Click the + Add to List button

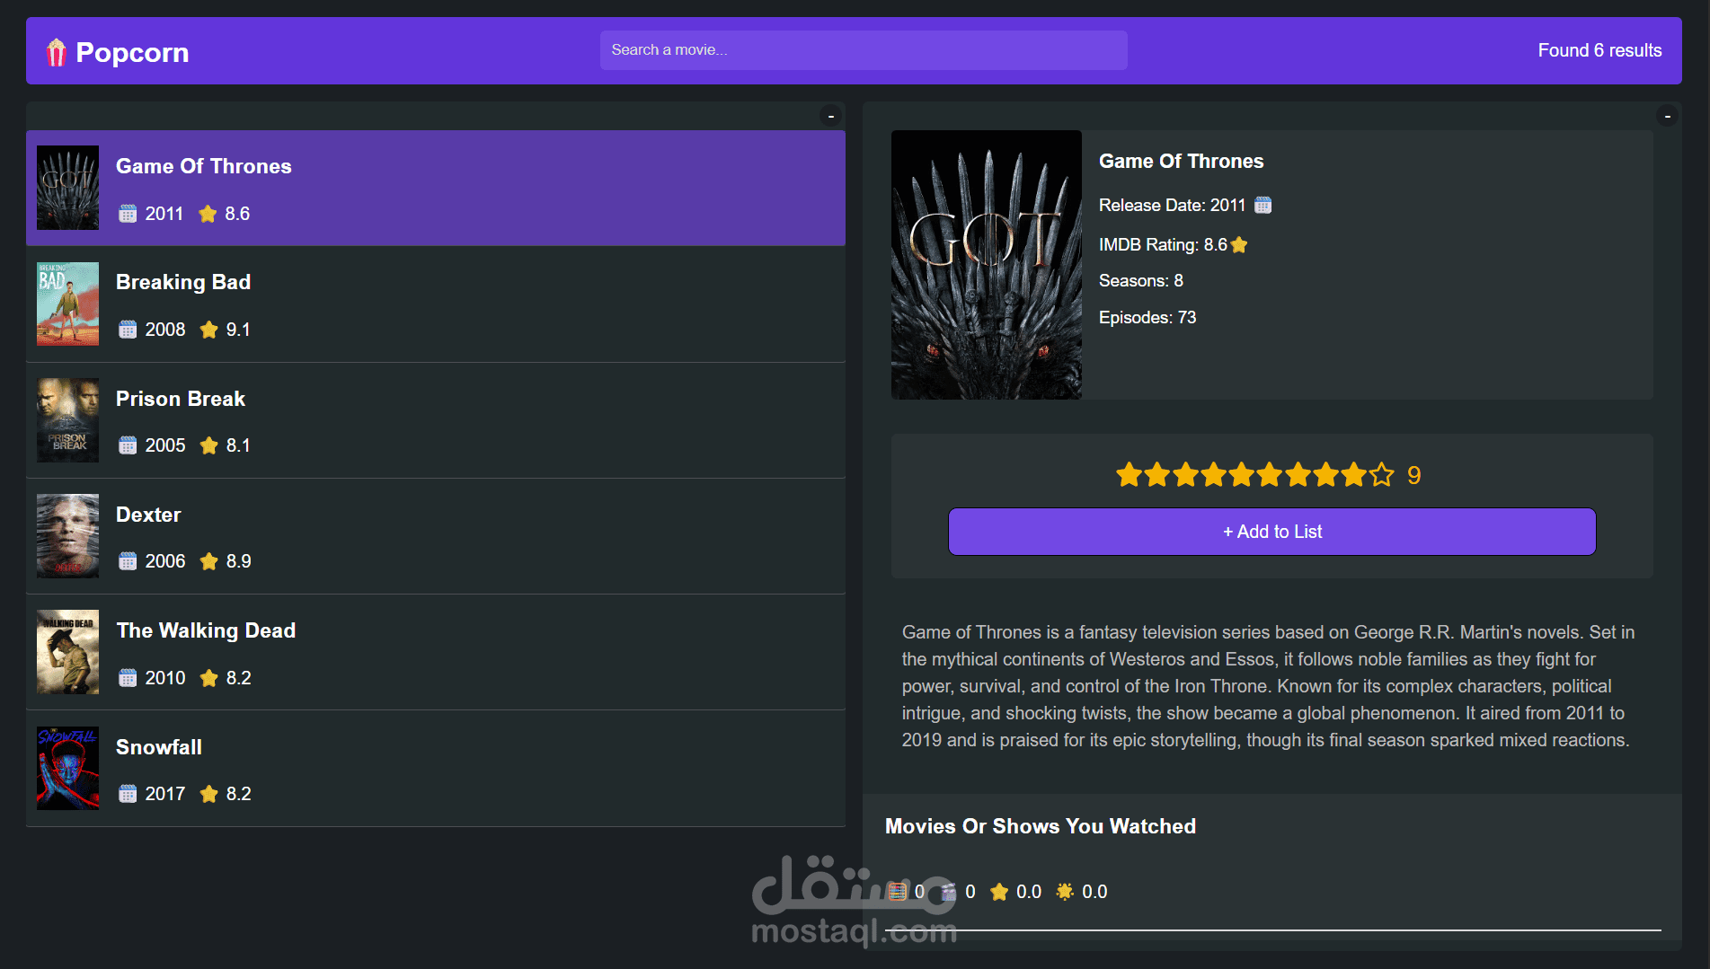pyautogui.click(x=1272, y=532)
